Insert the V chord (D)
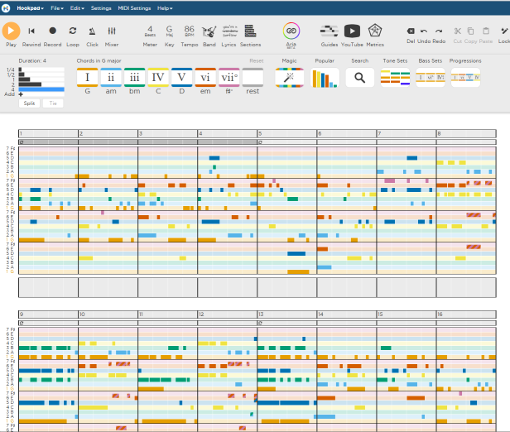This screenshot has height=432, width=510. (x=181, y=77)
